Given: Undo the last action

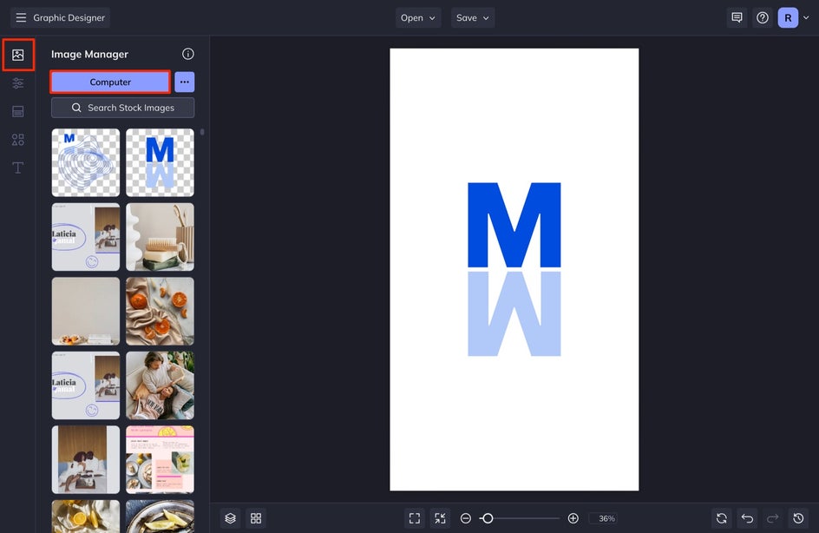Looking at the screenshot, I should 747,518.
